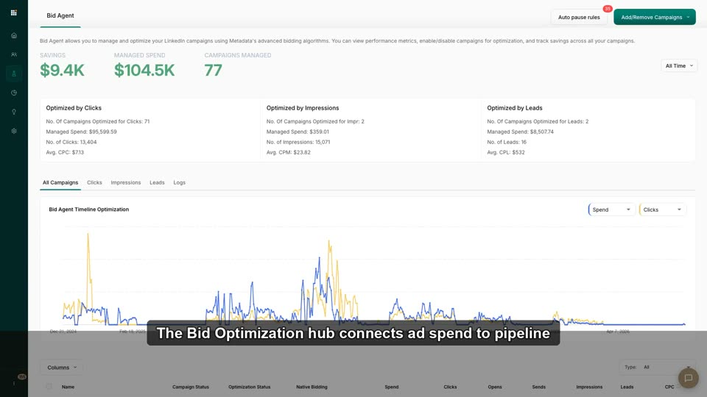Viewport: 707px width, 397px height.
Task: Open the lightbulb insights sidebar icon
Action: pyautogui.click(x=14, y=112)
